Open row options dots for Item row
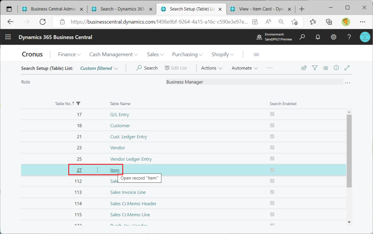 [97, 170]
